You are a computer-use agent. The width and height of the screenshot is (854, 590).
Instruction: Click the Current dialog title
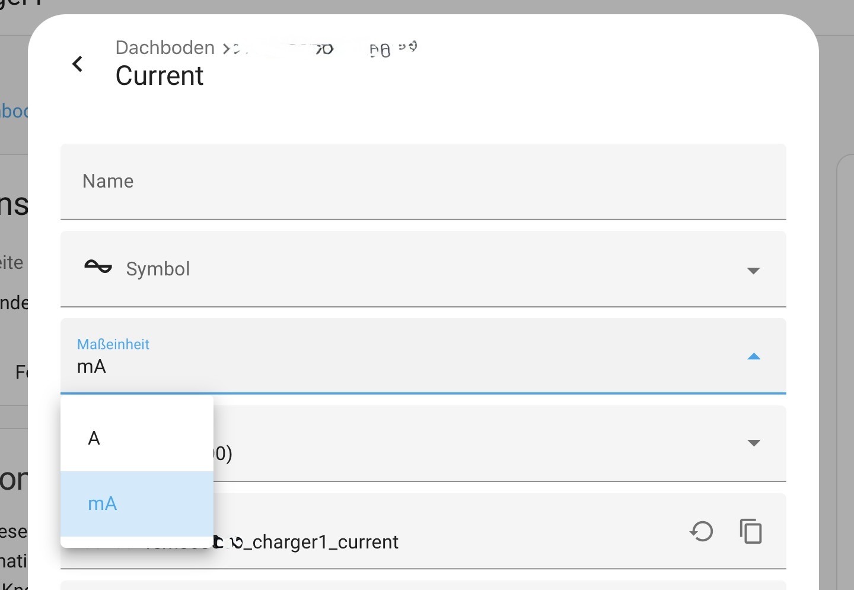click(160, 76)
